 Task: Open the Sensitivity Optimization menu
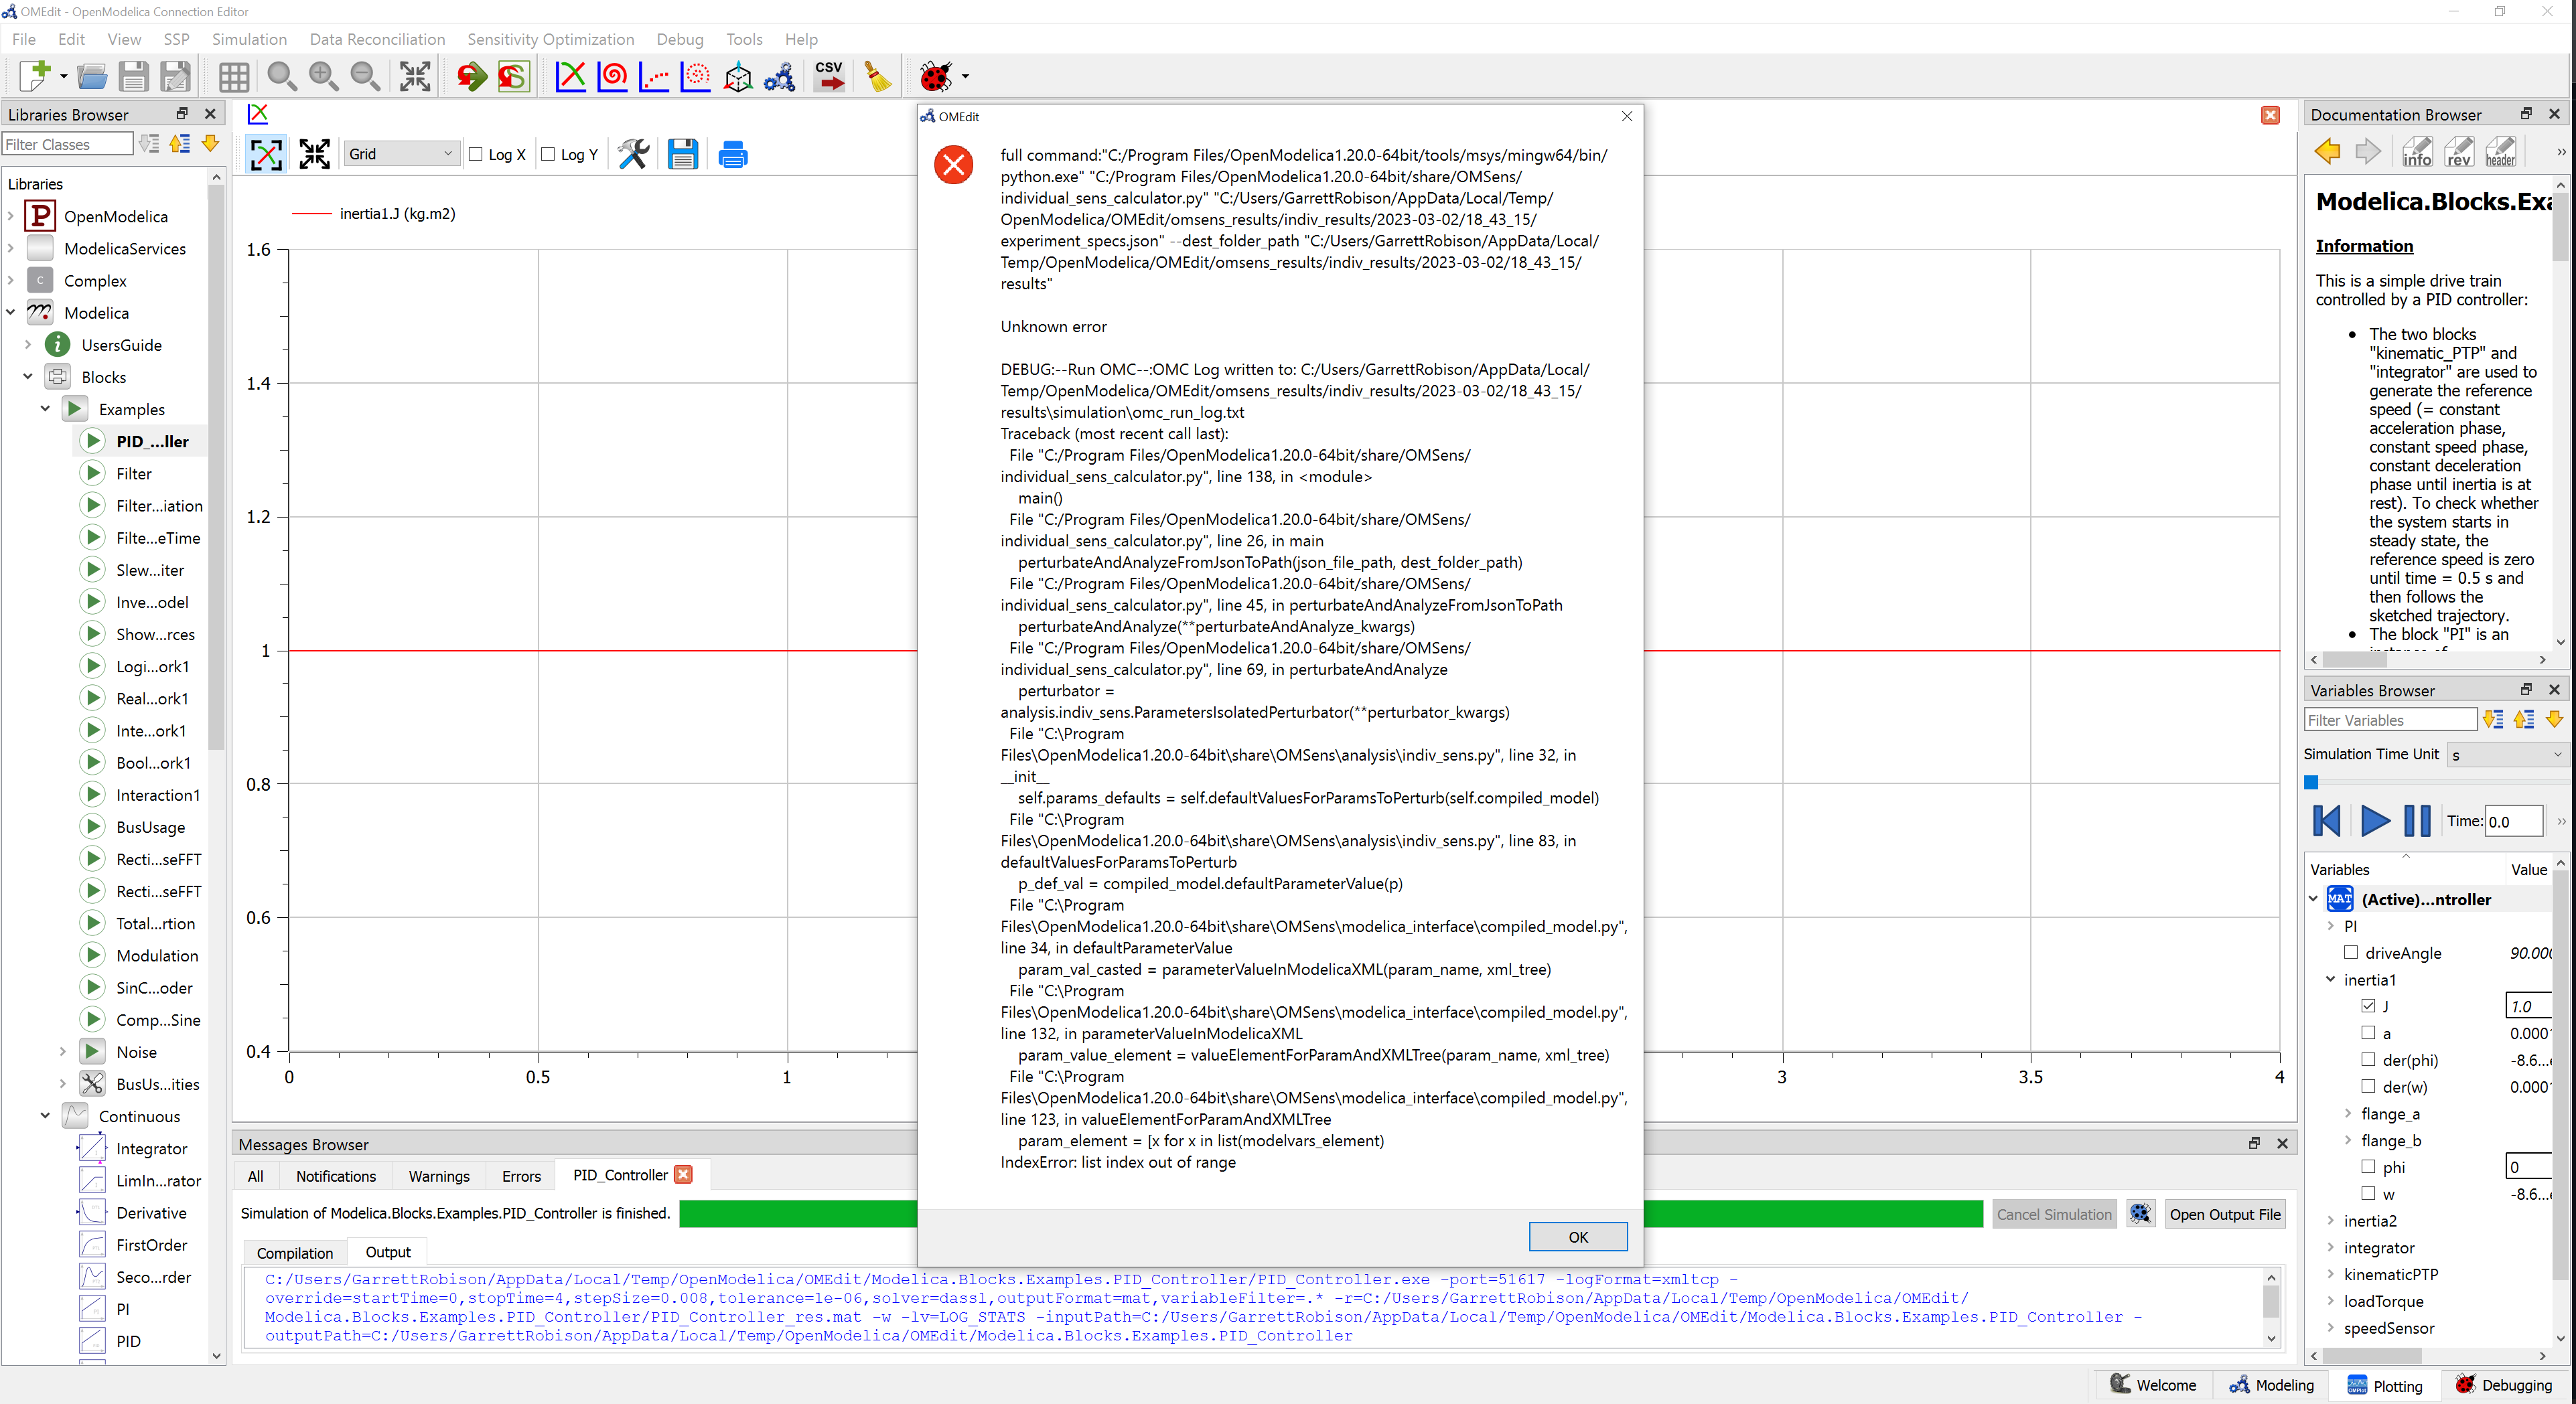(550, 39)
